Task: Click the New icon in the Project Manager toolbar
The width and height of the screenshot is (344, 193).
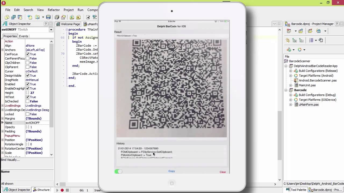Action: tap(289, 31)
